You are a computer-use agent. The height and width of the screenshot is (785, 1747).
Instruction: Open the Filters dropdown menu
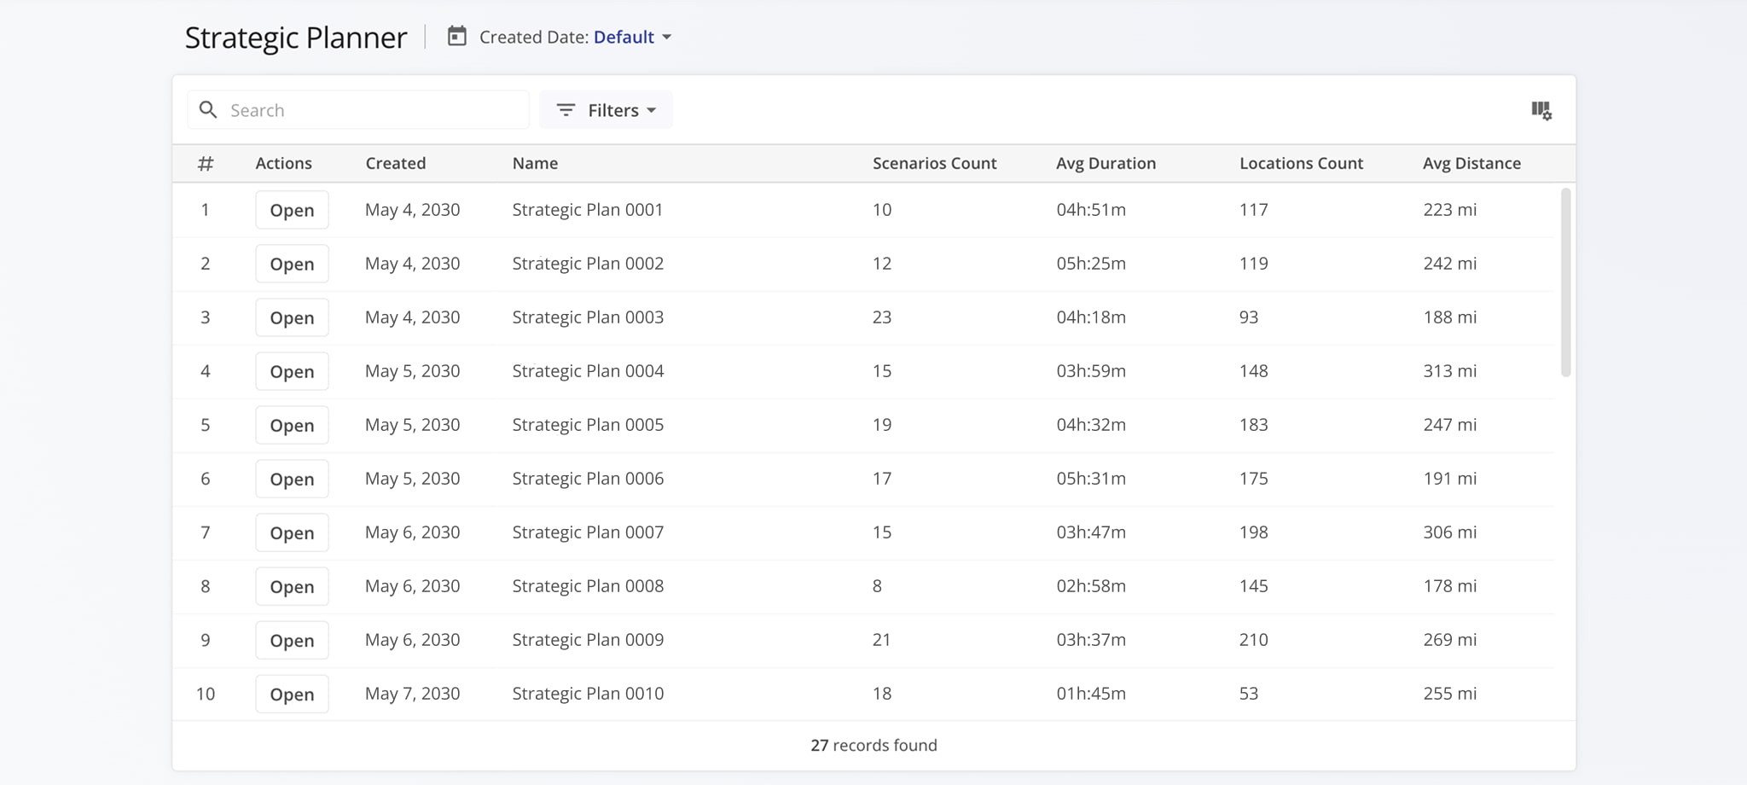[606, 110]
